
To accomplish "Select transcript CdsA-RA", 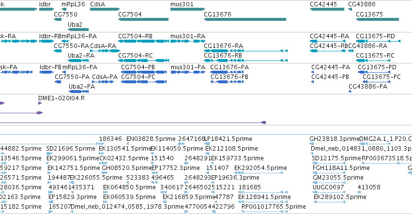I will pyautogui.click(x=105, y=51).
